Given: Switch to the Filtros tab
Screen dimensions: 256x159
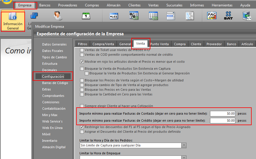Looking at the screenshot, I should coord(83,44).
